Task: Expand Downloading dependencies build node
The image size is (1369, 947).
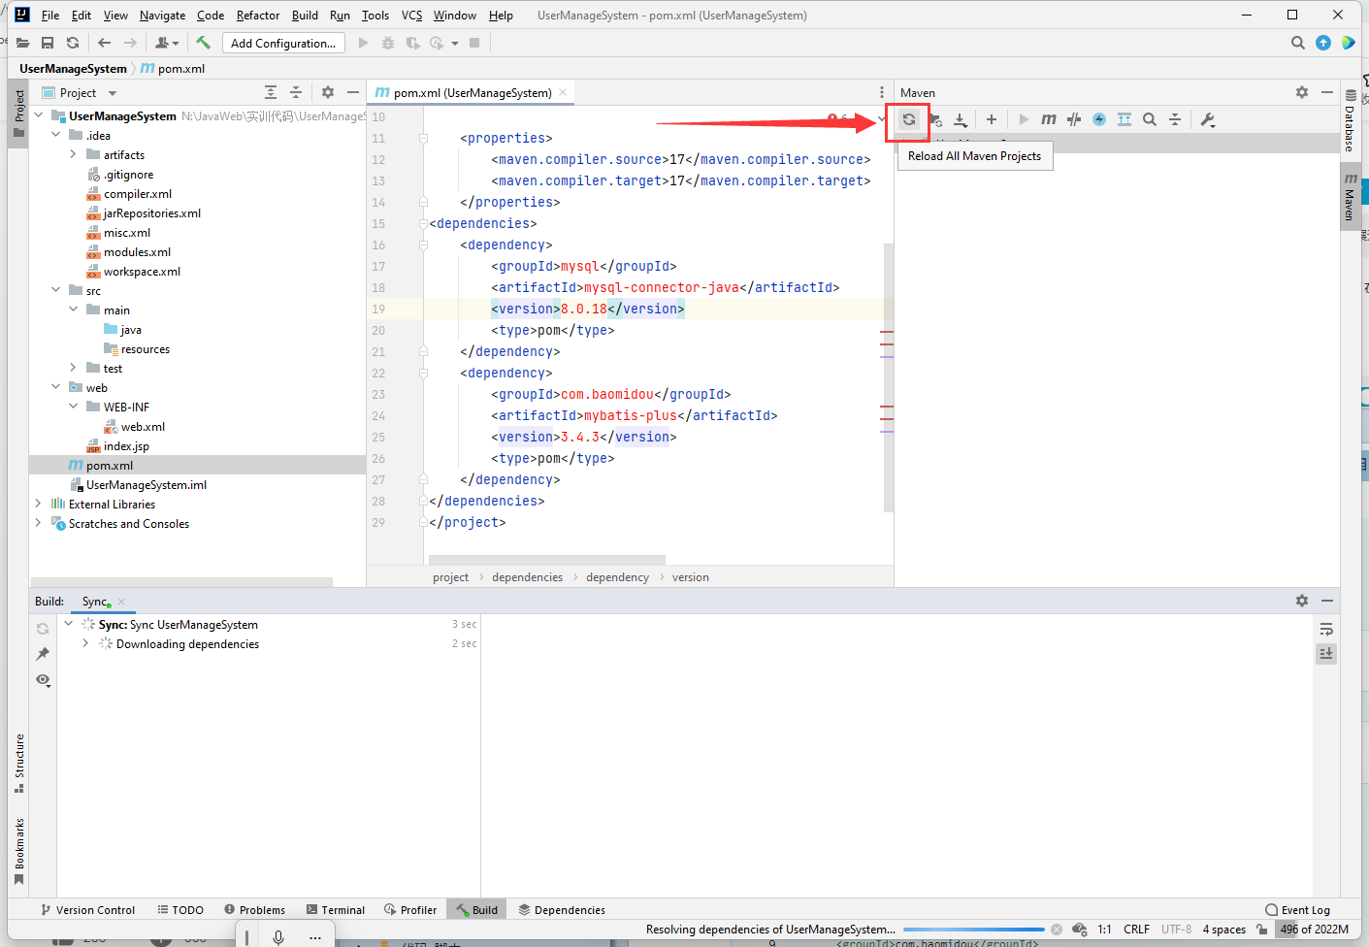Action: [85, 643]
